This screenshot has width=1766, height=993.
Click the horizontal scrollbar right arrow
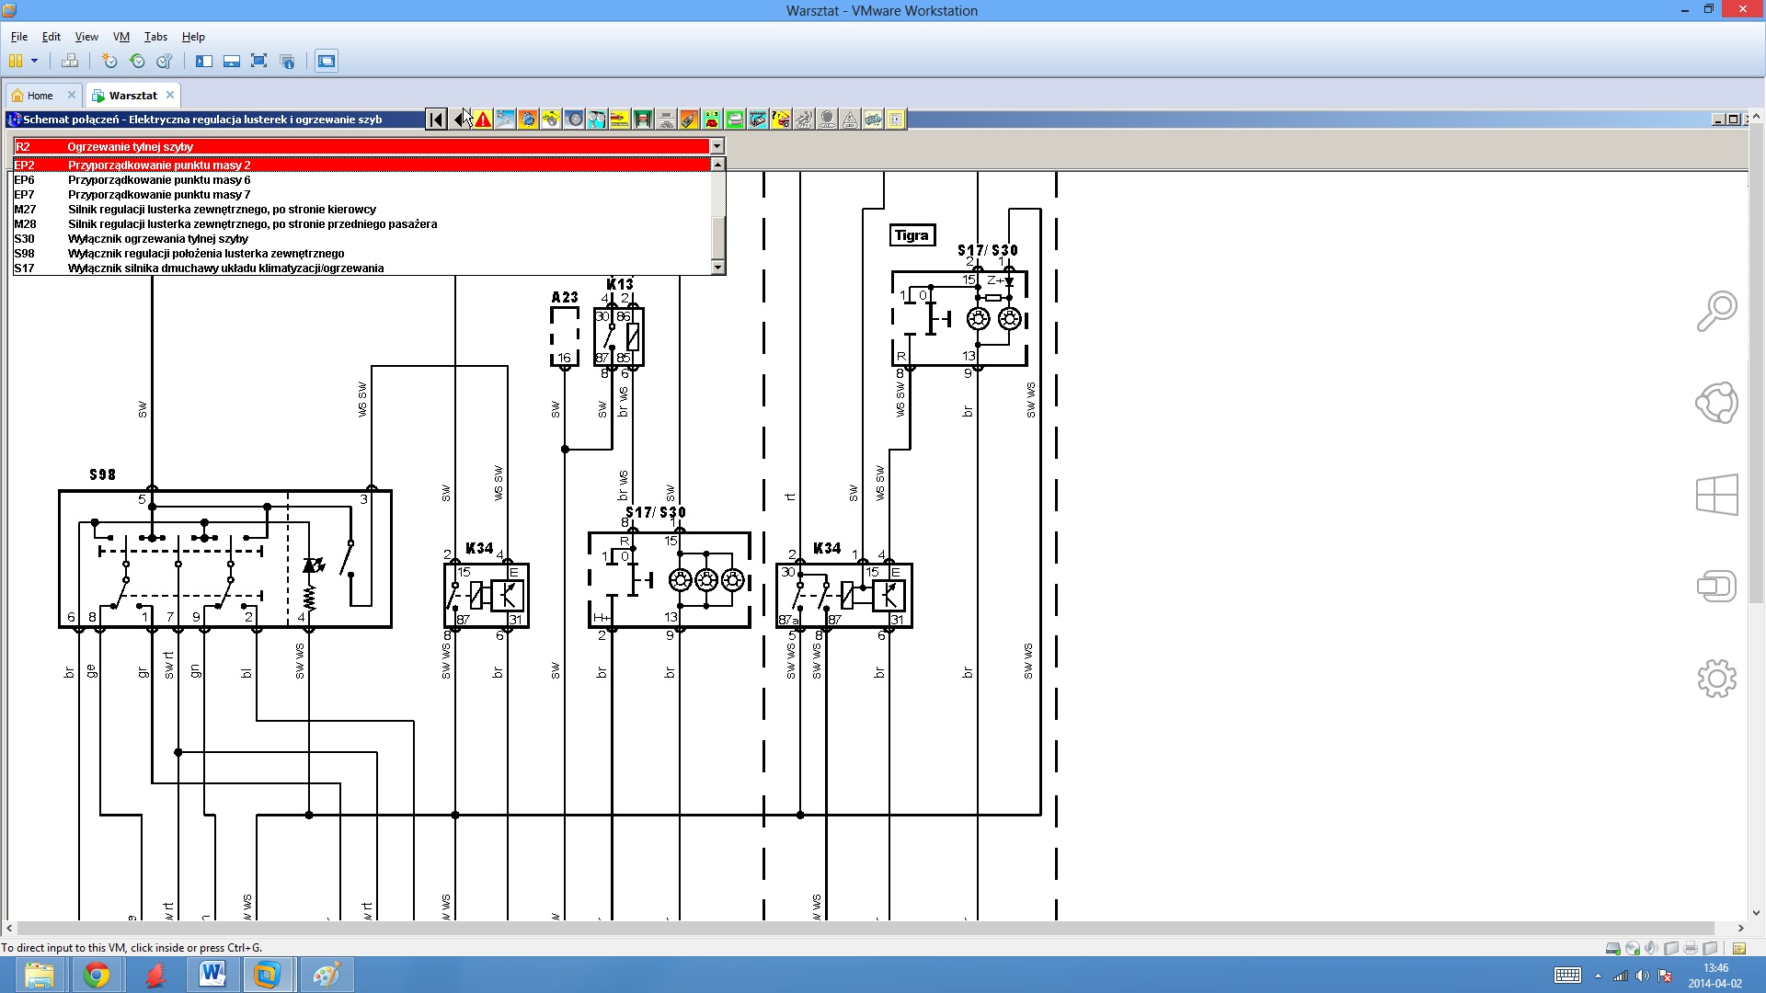point(1740,928)
